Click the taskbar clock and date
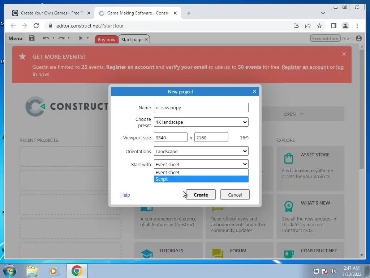The height and width of the screenshot is (278, 370). click(352, 271)
